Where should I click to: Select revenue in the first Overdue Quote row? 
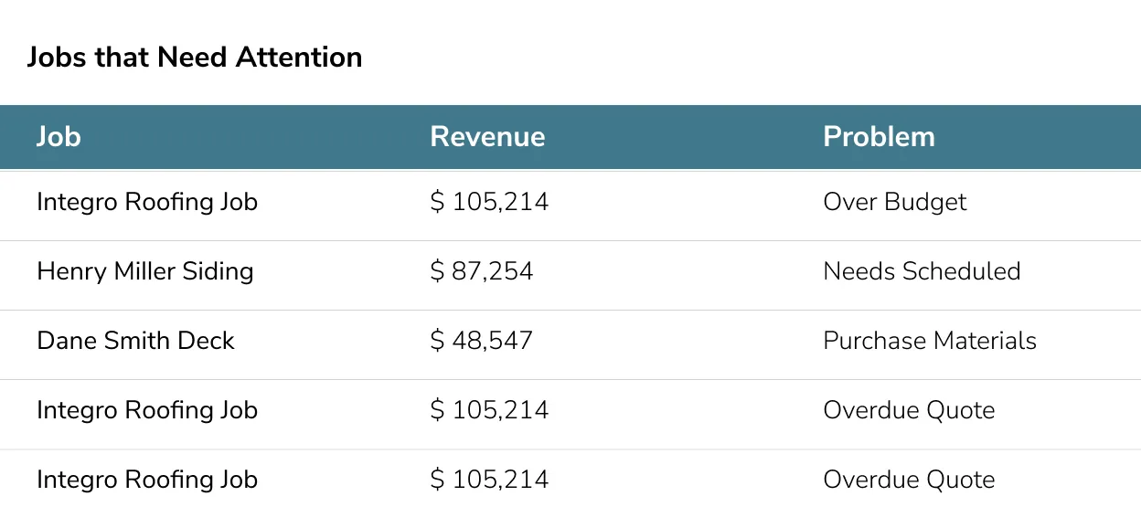(x=489, y=410)
